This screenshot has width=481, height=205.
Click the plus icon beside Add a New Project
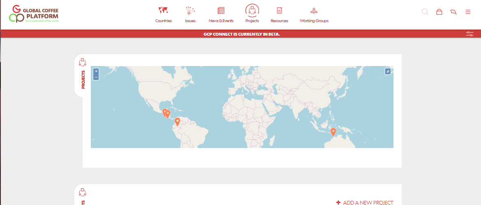338,203
